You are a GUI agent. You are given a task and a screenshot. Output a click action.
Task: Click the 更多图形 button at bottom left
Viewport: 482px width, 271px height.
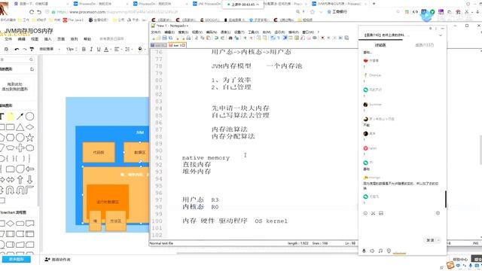17,259
